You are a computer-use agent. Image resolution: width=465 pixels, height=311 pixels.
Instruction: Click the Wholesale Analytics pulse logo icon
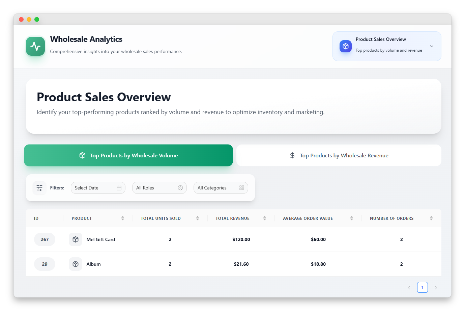tap(35, 46)
